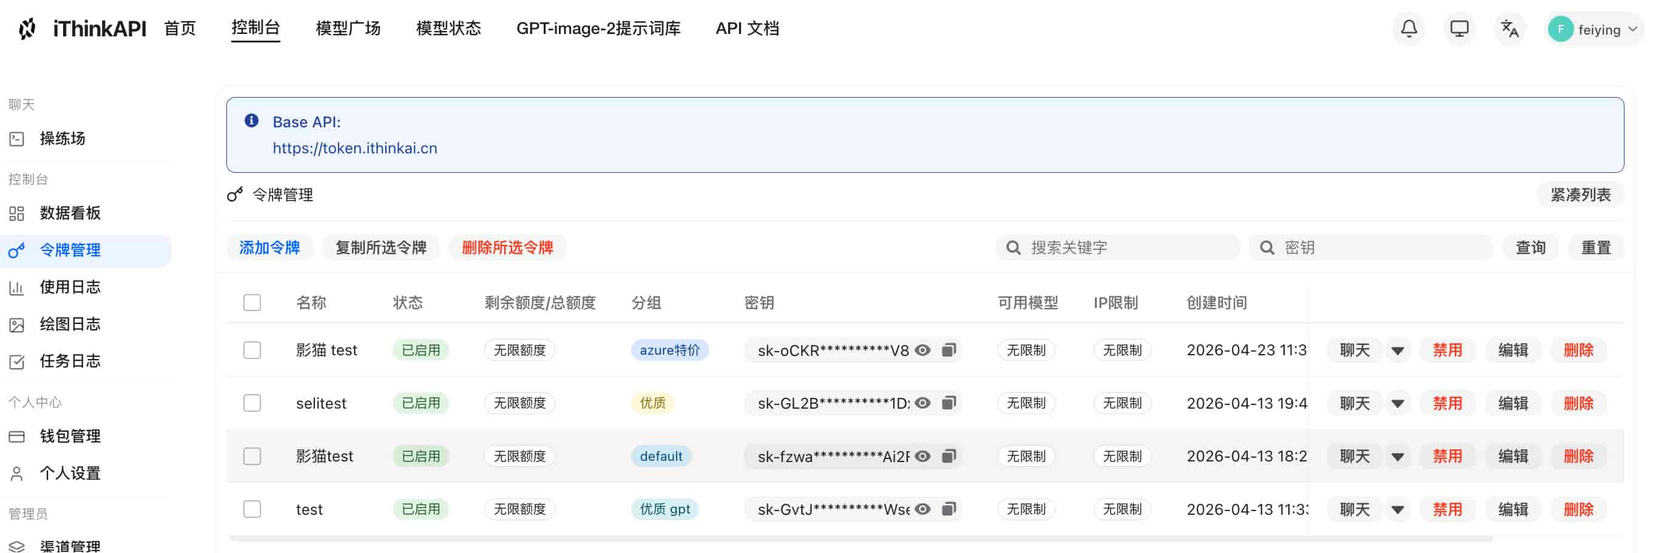Image resolution: width=1664 pixels, height=553 pixels.
Task: Copy the sk-fzwa key with copy icon
Action: tap(949, 456)
